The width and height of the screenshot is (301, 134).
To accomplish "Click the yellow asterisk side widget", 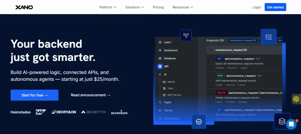I will (296, 99).
